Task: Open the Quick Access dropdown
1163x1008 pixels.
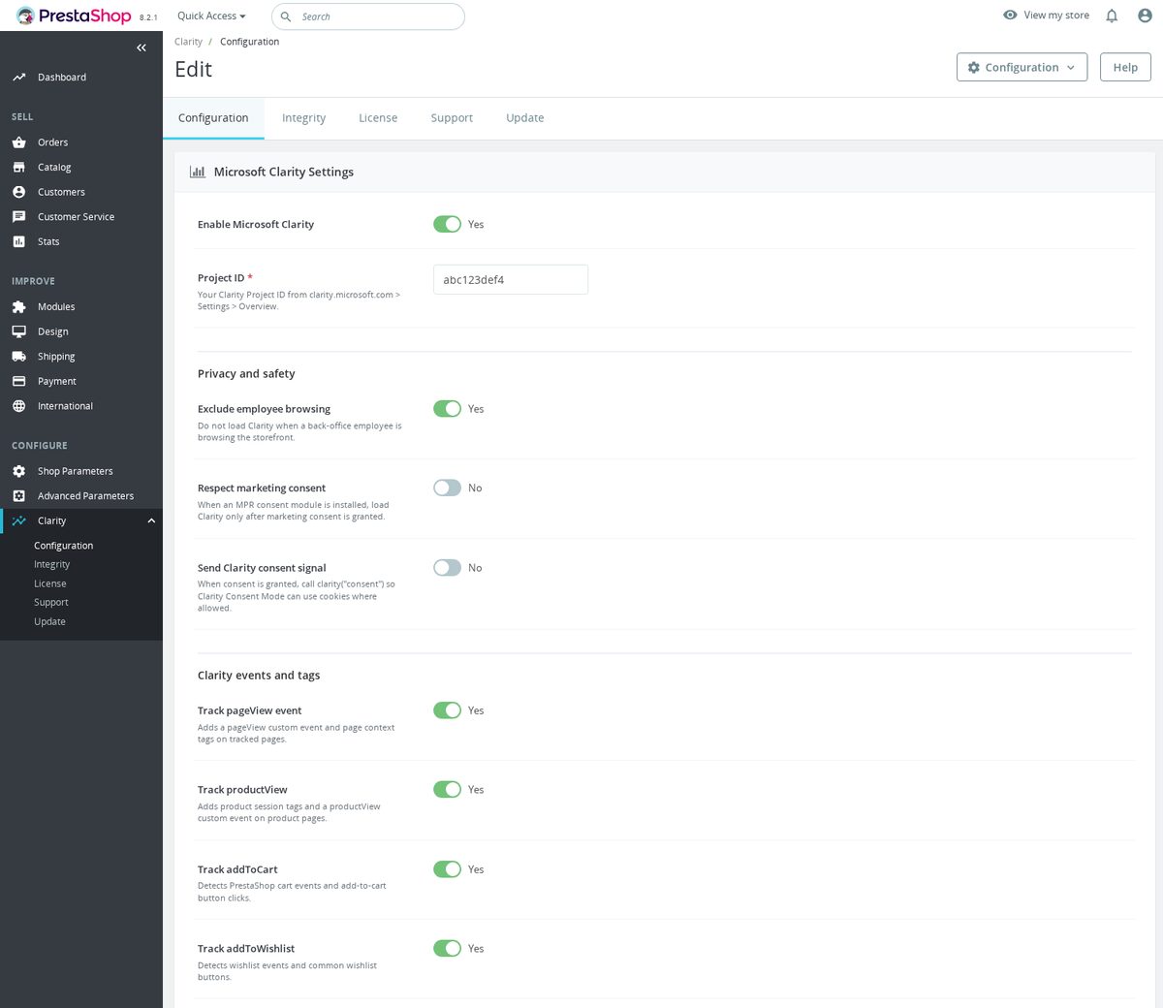Action: pos(211,16)
